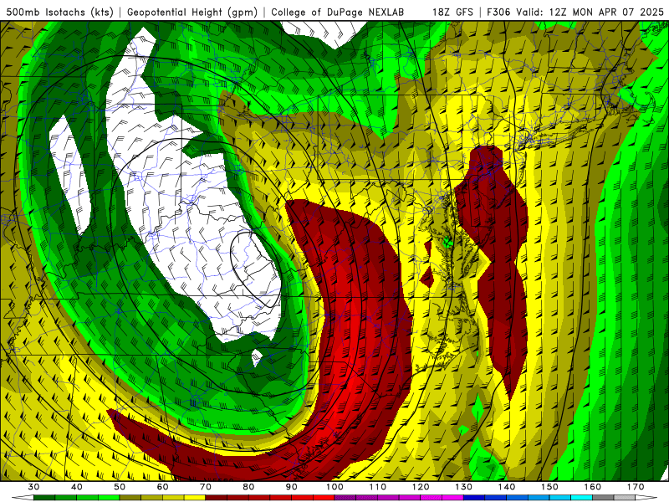Click the '18Z GFS' model run label
This screenshot has height=502, width=669.
pos(452,13)
